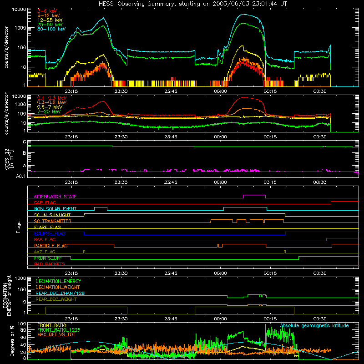Click the ATTENUATOR_STATE flag label
This screenshot has width=364, height=364.
[55, 197]
